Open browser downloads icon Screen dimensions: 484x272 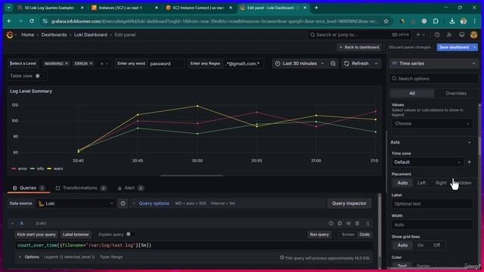coord(452,21)
